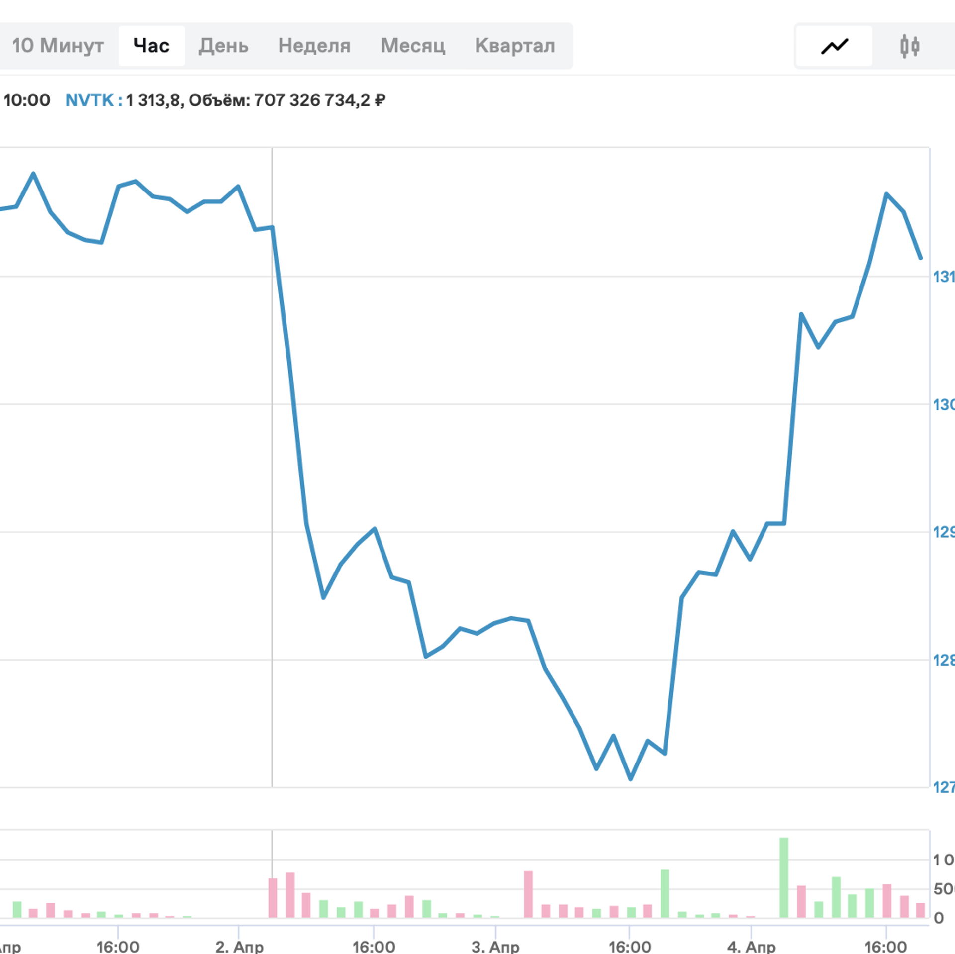The width and height of the screenshot is (955, 954).
Task: Click the price line's 4 April peak
Action: pos(886,193)
